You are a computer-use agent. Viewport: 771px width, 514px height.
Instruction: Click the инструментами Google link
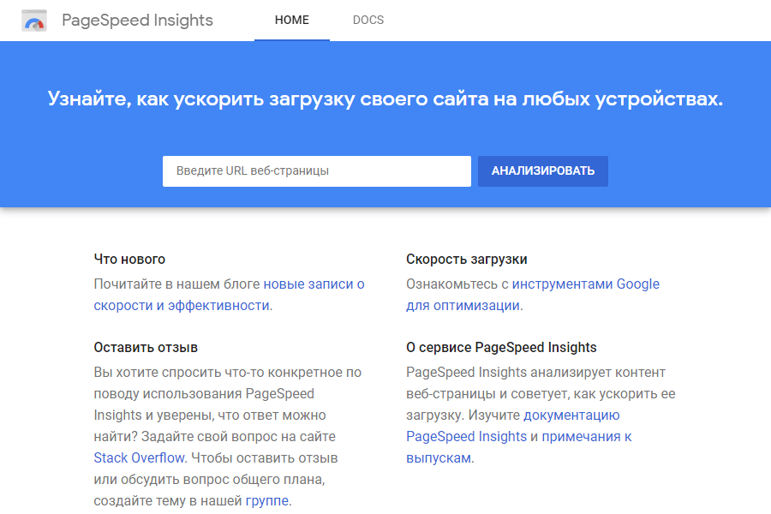coord(586,284)
